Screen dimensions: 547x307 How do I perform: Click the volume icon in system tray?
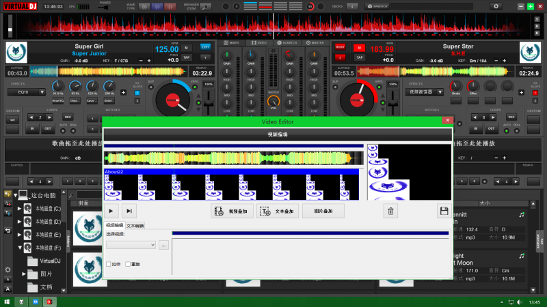520,302
